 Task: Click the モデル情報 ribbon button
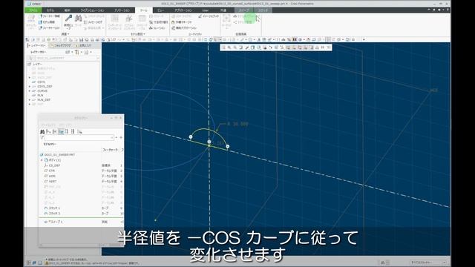click(47, 22)
